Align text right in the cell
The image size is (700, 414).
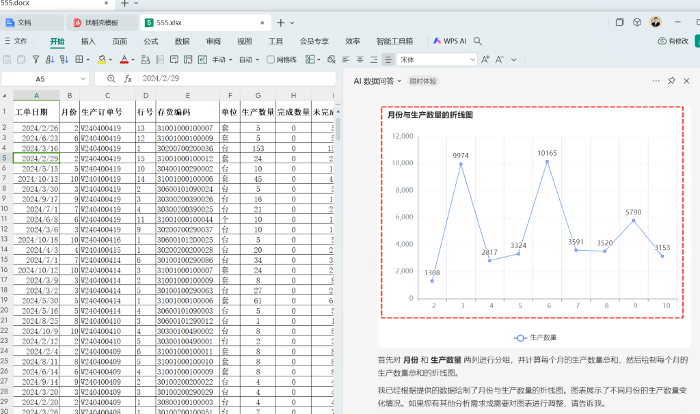pos(374,59)
